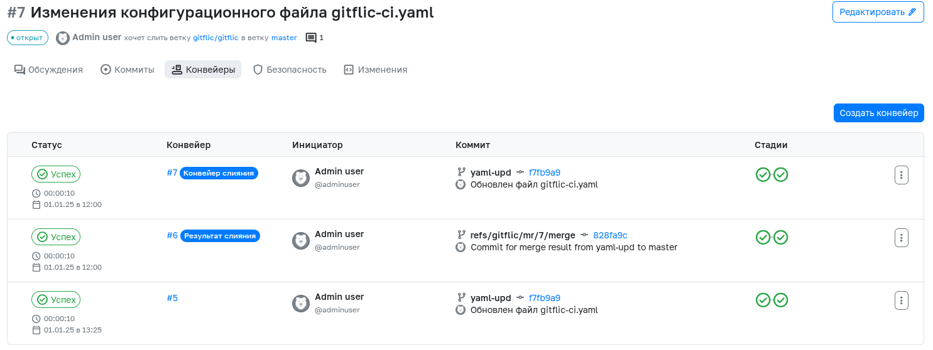Screen dimensions: 933x350
Task: Open three-dot menu for pipeline #7
Action: (x=902, y=175)
